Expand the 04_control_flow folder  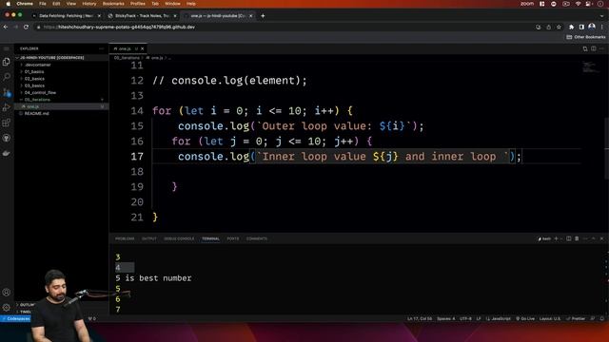(61, 93)
